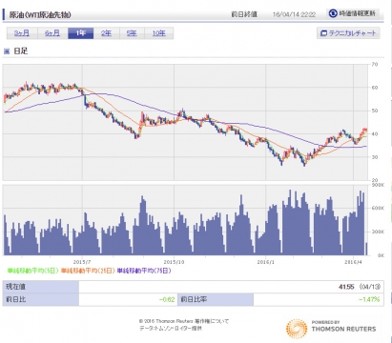Click the 単純移動平均(25日) orange legend

88,271
